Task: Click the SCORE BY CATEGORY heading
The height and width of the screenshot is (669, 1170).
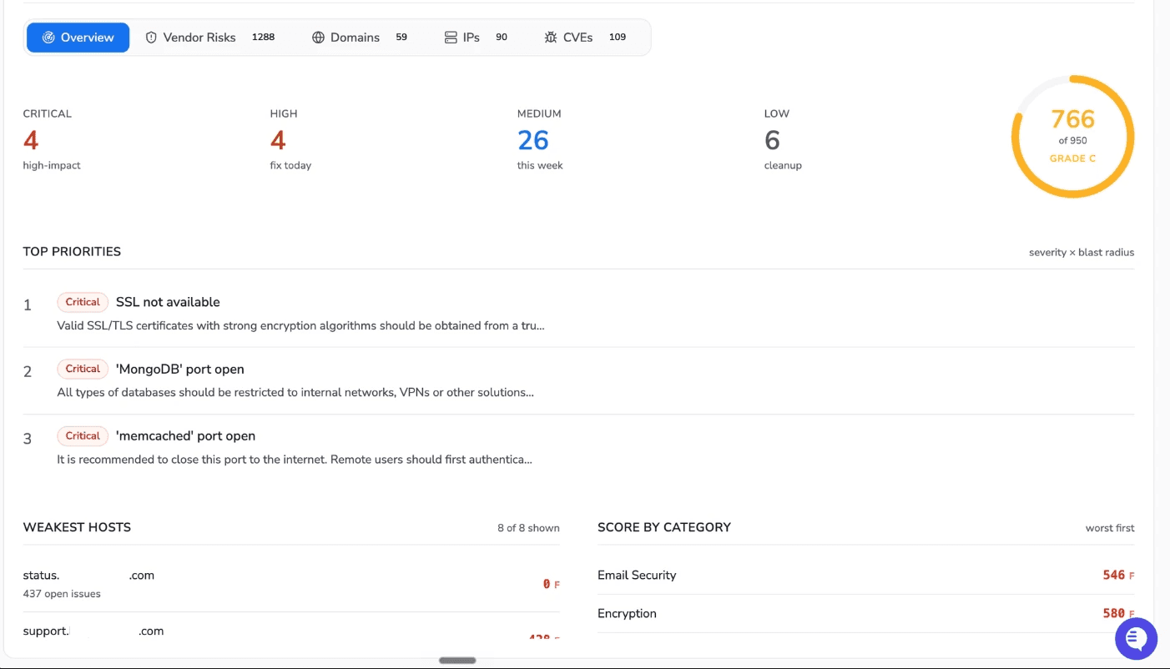Action: [x=664, y=527]
